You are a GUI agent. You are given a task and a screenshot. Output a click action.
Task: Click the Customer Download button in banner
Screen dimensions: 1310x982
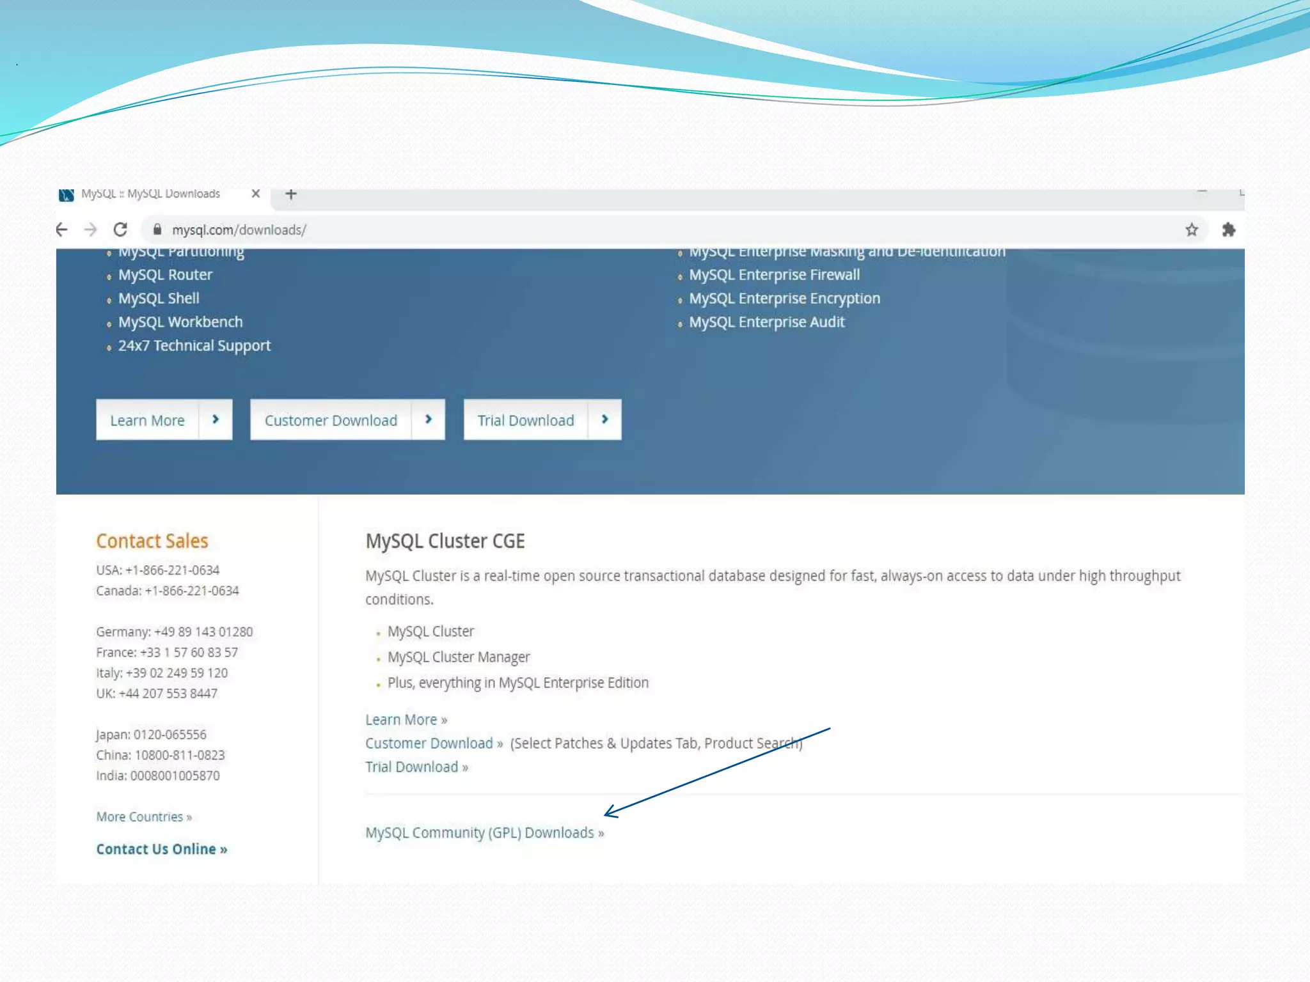point(331,420)
